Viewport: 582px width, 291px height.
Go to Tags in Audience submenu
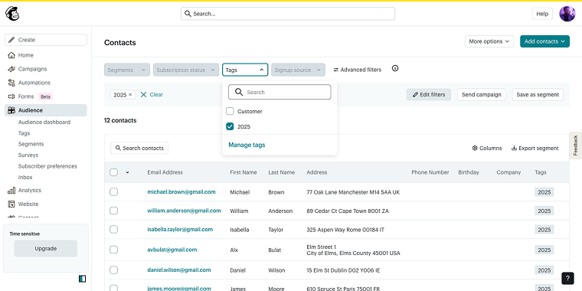click(x=25, y=133)
